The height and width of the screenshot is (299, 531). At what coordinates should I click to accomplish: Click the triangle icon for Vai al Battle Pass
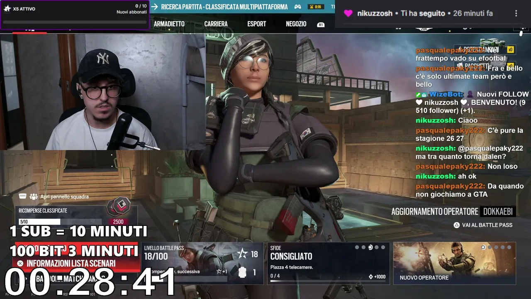click(x=457, y=225)
